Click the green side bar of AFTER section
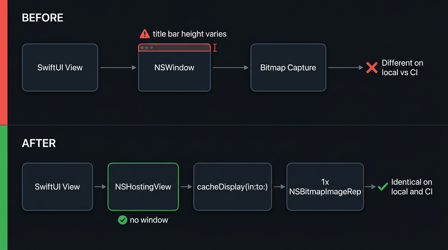This screenshot has height=250, width=448. [4, 187]
